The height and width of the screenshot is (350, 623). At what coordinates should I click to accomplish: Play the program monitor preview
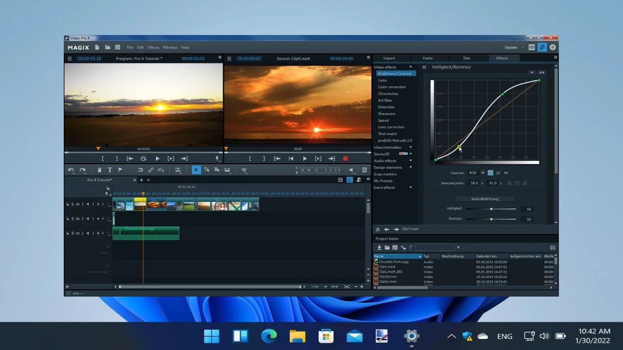tap(157, 158)
